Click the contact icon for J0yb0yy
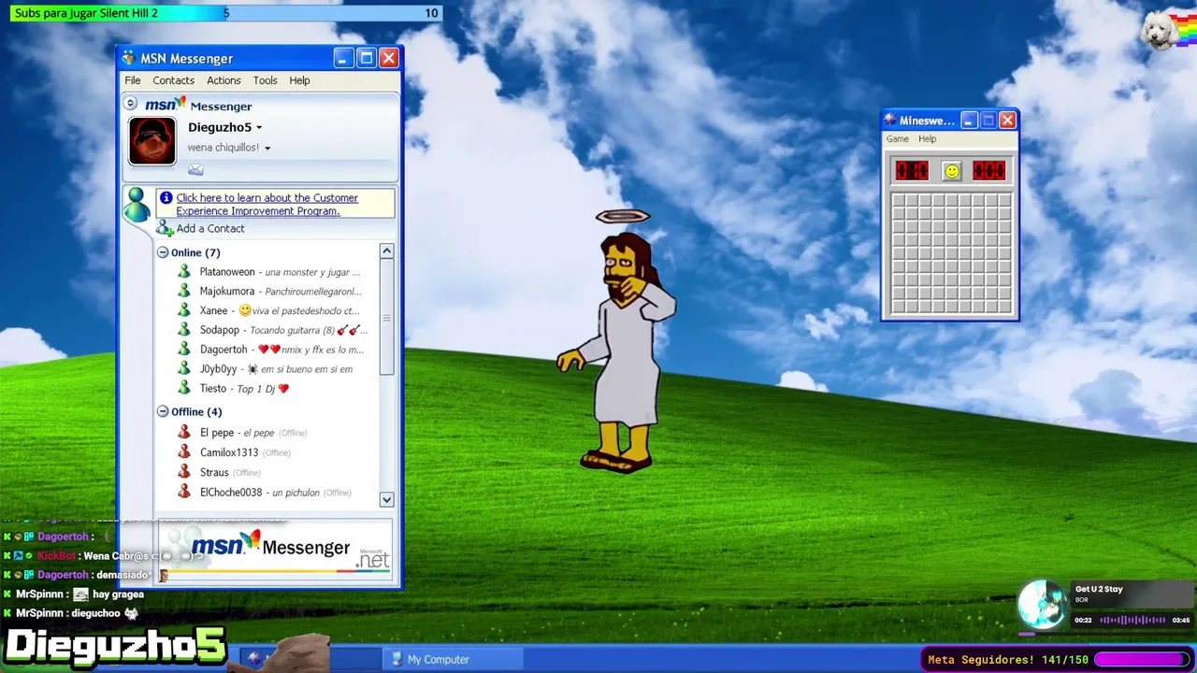The image size is (1197, 673). pos(184,369)
